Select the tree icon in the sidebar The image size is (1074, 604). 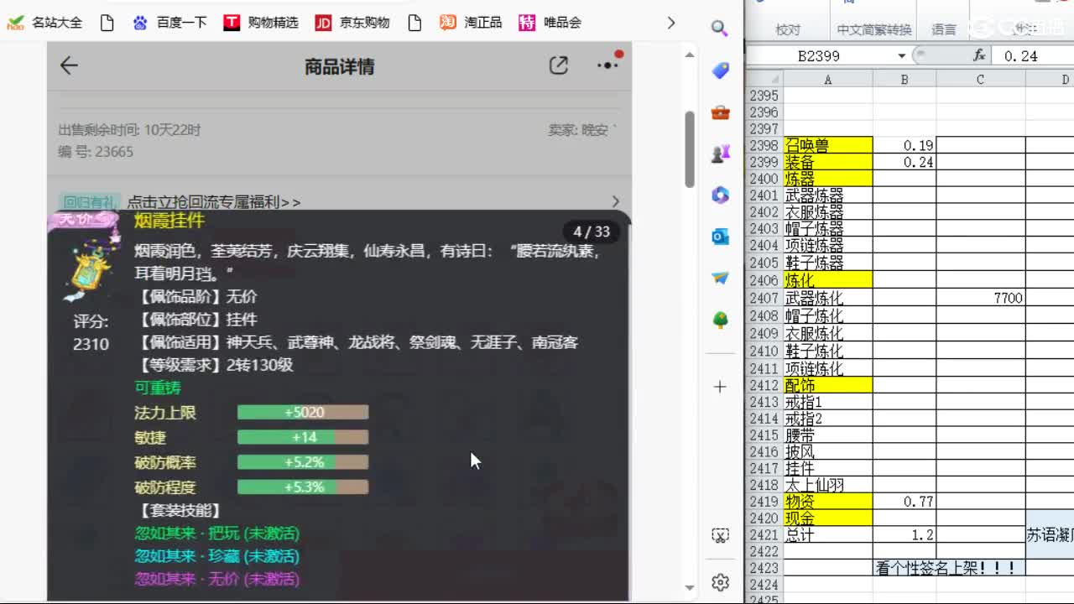point(720,320)
